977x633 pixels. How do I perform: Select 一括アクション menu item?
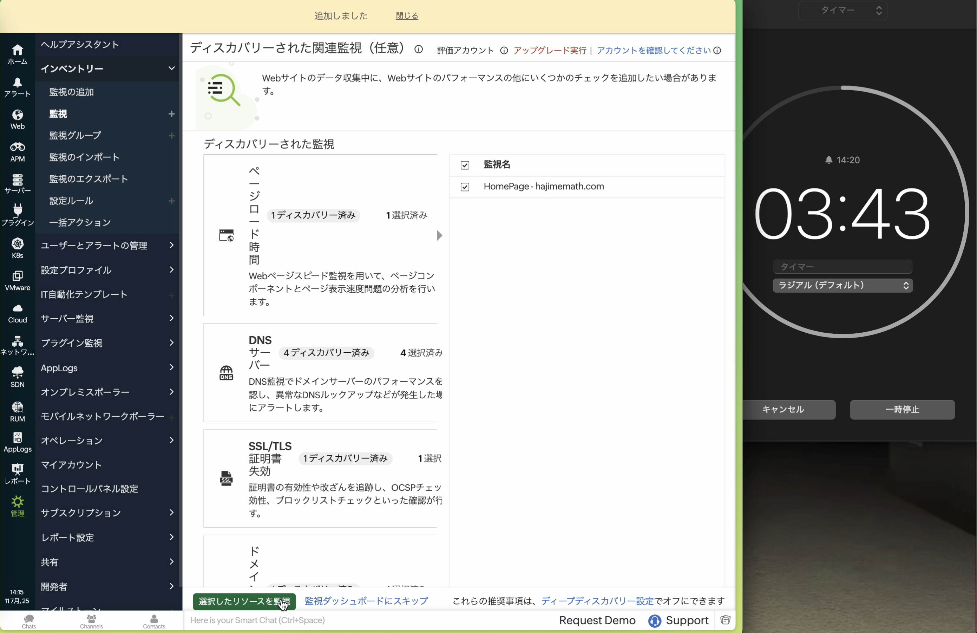tap(80, 222)
